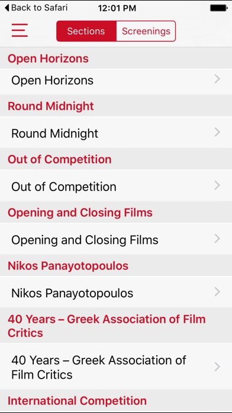Open the Round Midnight list item
This screenshot has width=232, height=413.
click(x=116, y=132)
